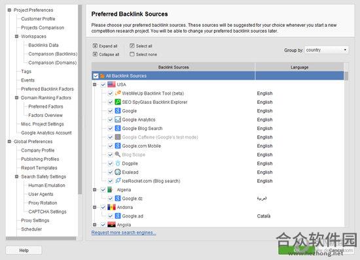360x260 pixels.
Task: Click the WebMeUp Backlink Tool icon
Action: click(118, 93)
